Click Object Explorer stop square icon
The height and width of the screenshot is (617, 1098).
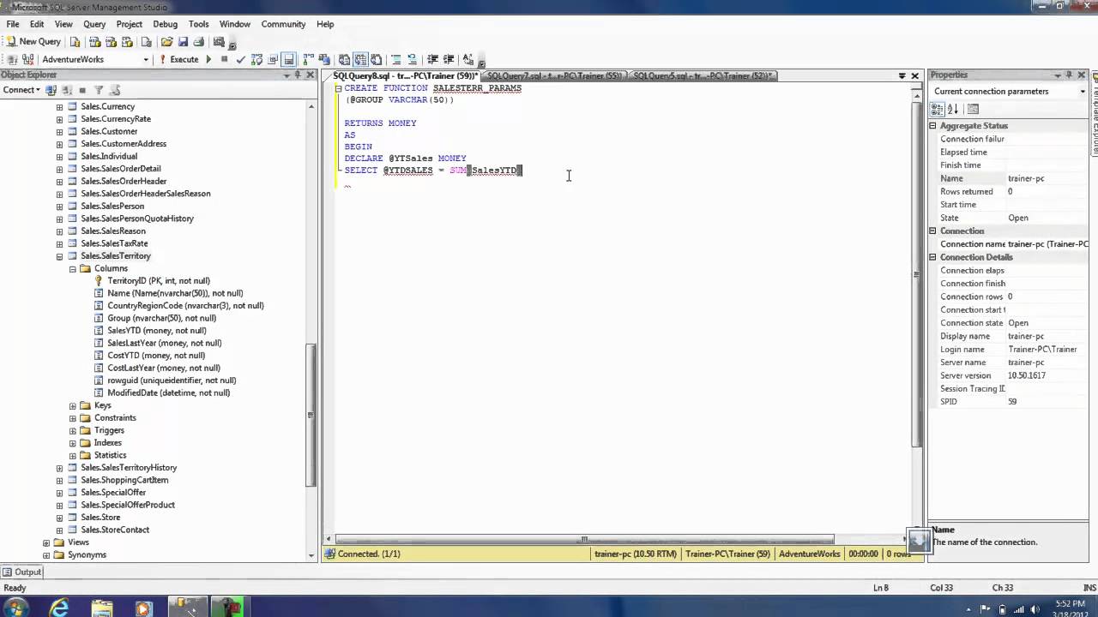pos(82,90)
